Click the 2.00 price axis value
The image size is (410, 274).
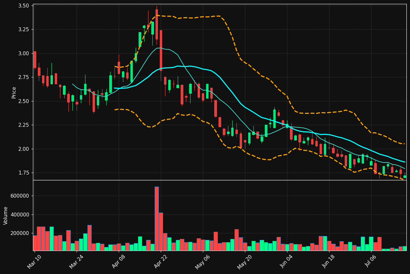click(x=24, y=149)
